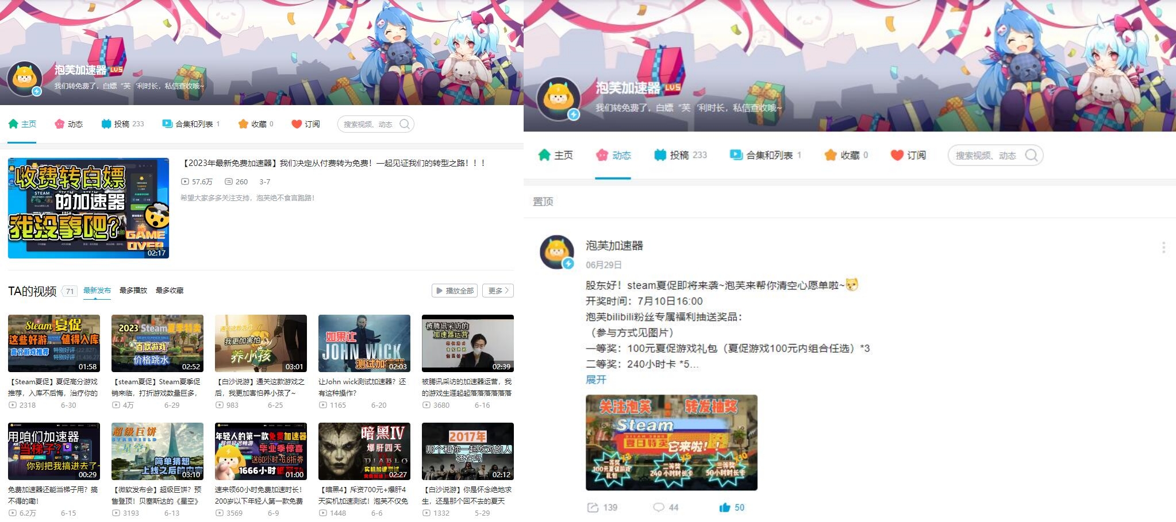Click post date 06月29日
Viewport: 1176px width, 522px height.
click(604, 265)
